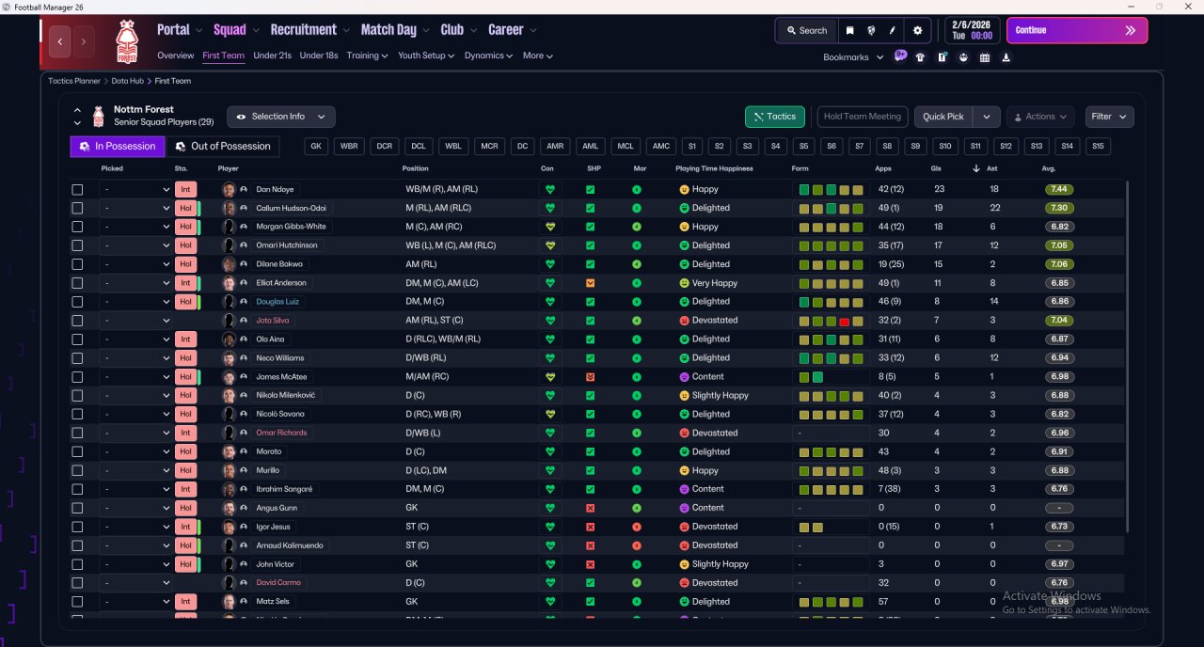Viewport: 1204px width, 647px height.
Task: Click Elliot Anderson's orange sharpness icon
Action: (590, 283)
